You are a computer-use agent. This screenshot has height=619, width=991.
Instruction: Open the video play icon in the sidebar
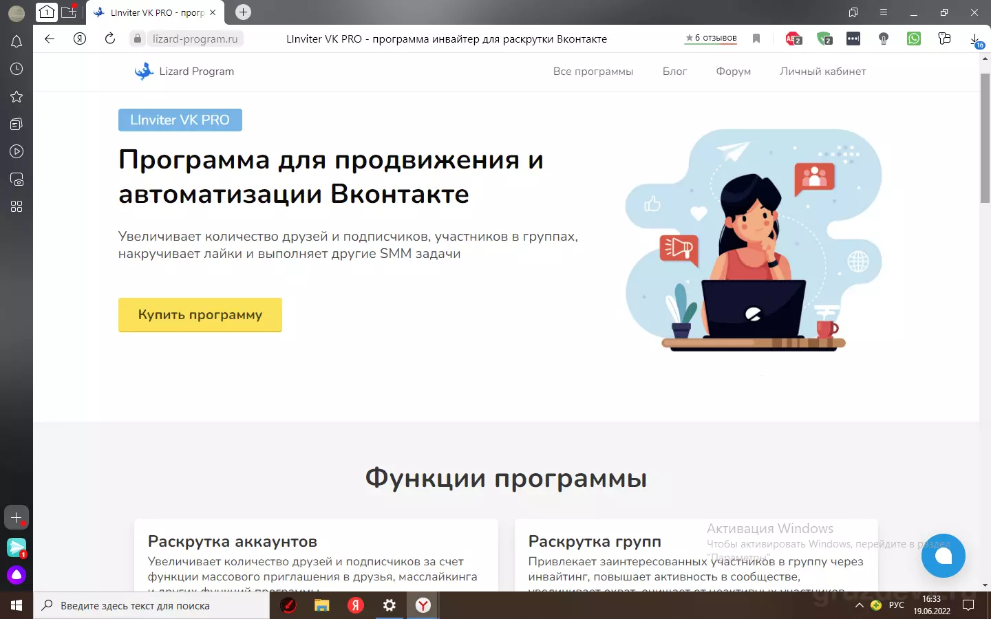click(x=17, y=151)
